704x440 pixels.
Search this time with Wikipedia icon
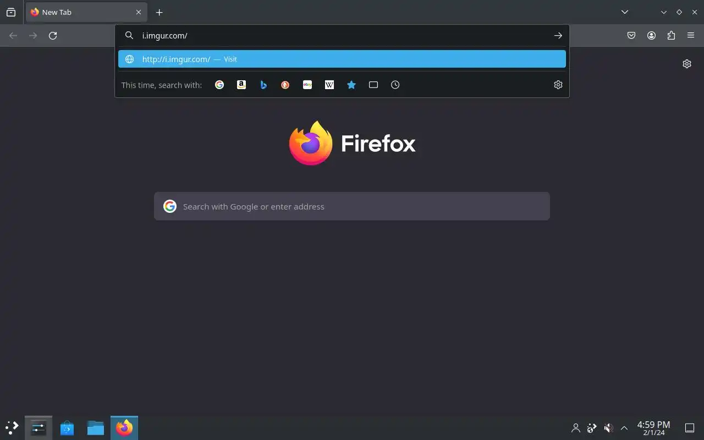pyautogui.click(x=329, y=85)
